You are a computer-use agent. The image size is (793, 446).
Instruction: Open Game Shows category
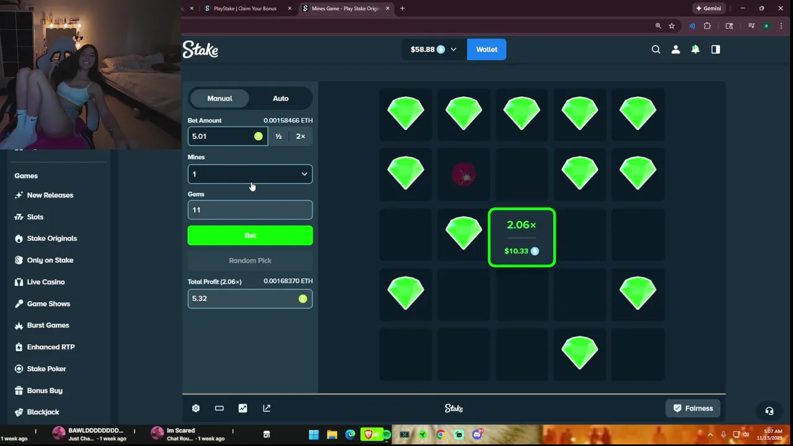(x=48, y=304)
